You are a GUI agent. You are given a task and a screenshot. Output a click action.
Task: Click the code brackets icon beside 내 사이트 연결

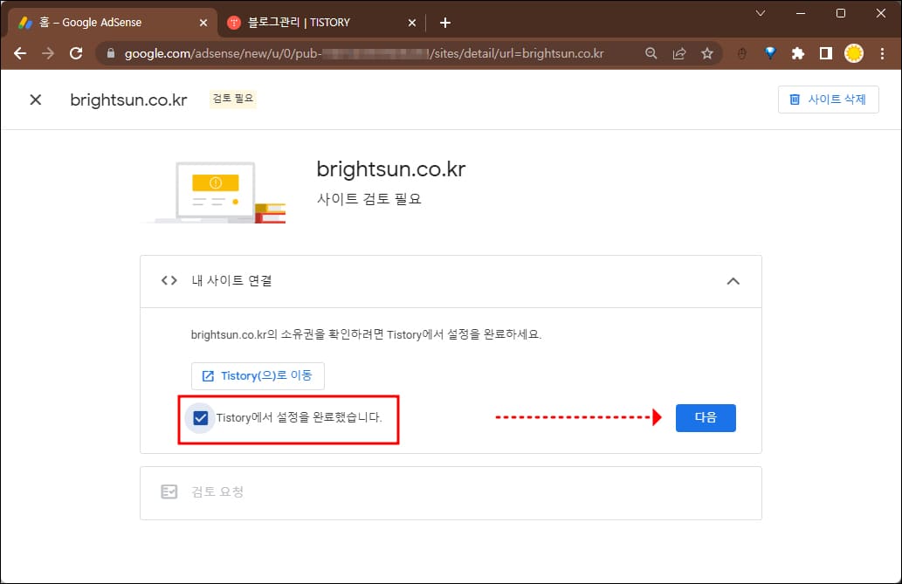coord(169,280)
